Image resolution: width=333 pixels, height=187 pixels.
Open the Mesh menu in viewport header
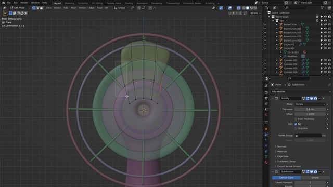(73, 8)
